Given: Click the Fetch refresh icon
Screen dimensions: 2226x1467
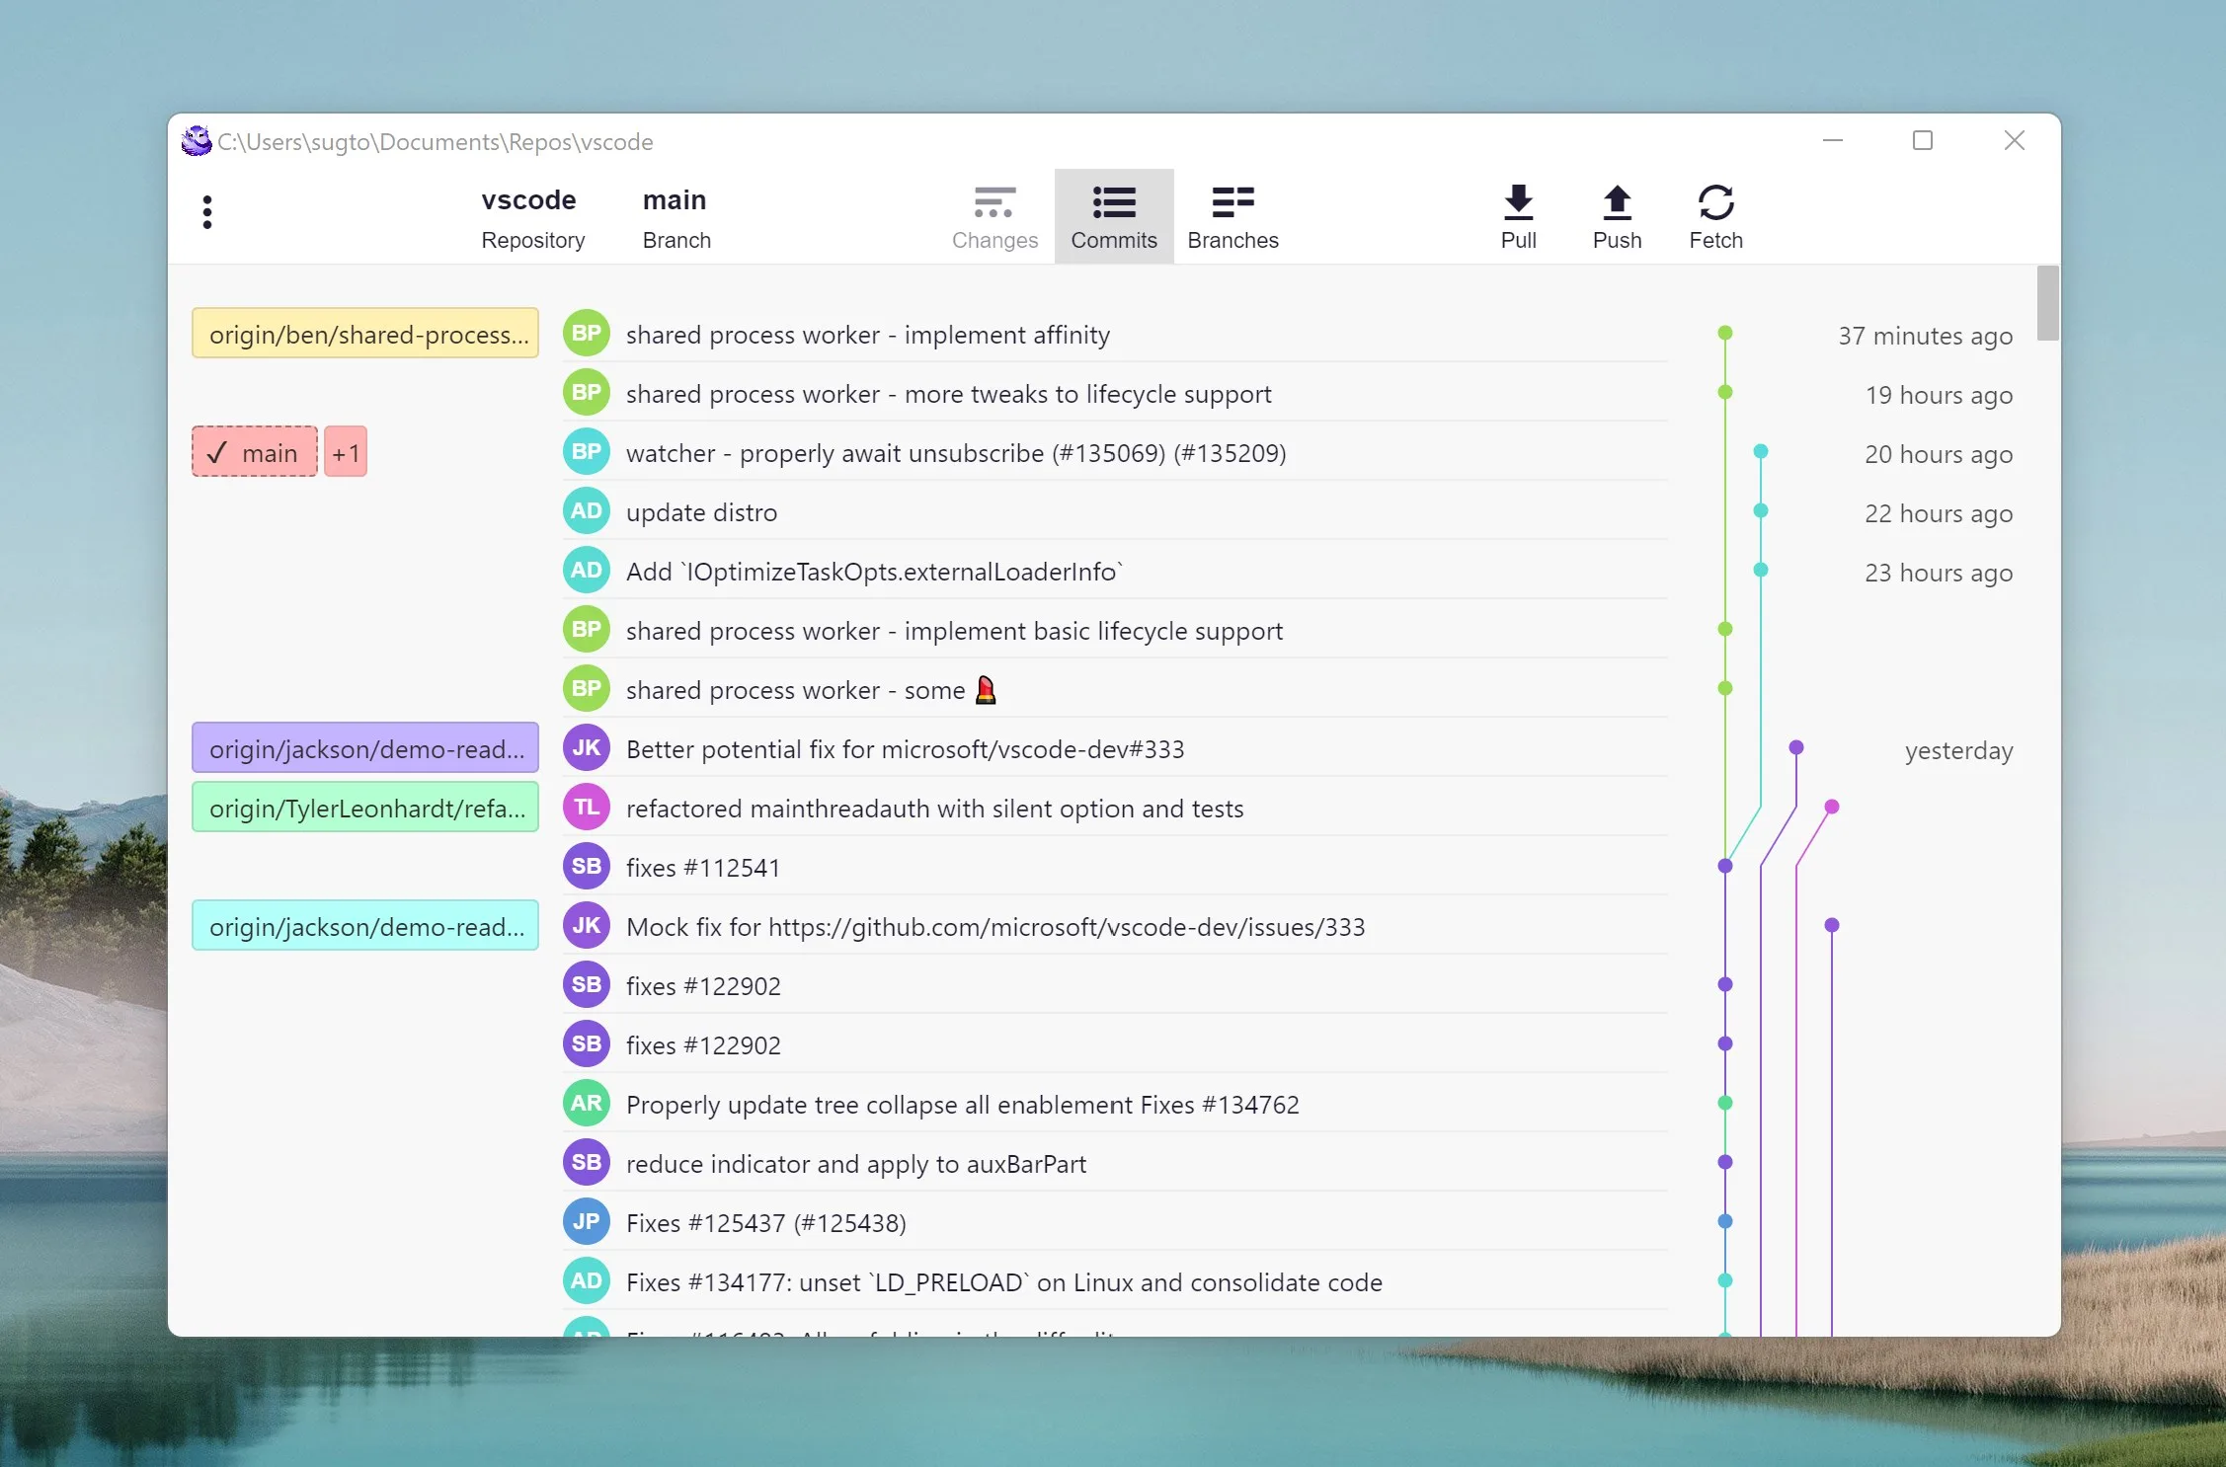Looking at the screenshot, I should point(1715,202).
